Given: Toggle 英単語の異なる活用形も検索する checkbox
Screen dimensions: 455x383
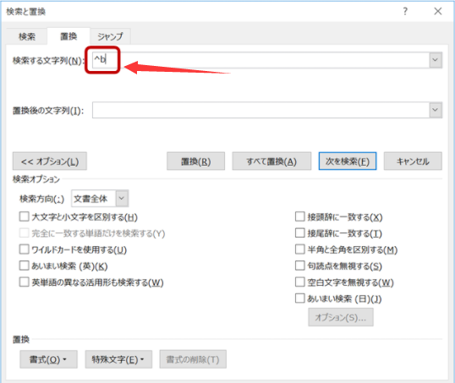Looking at the screenshot, I should tap(24, 282).
